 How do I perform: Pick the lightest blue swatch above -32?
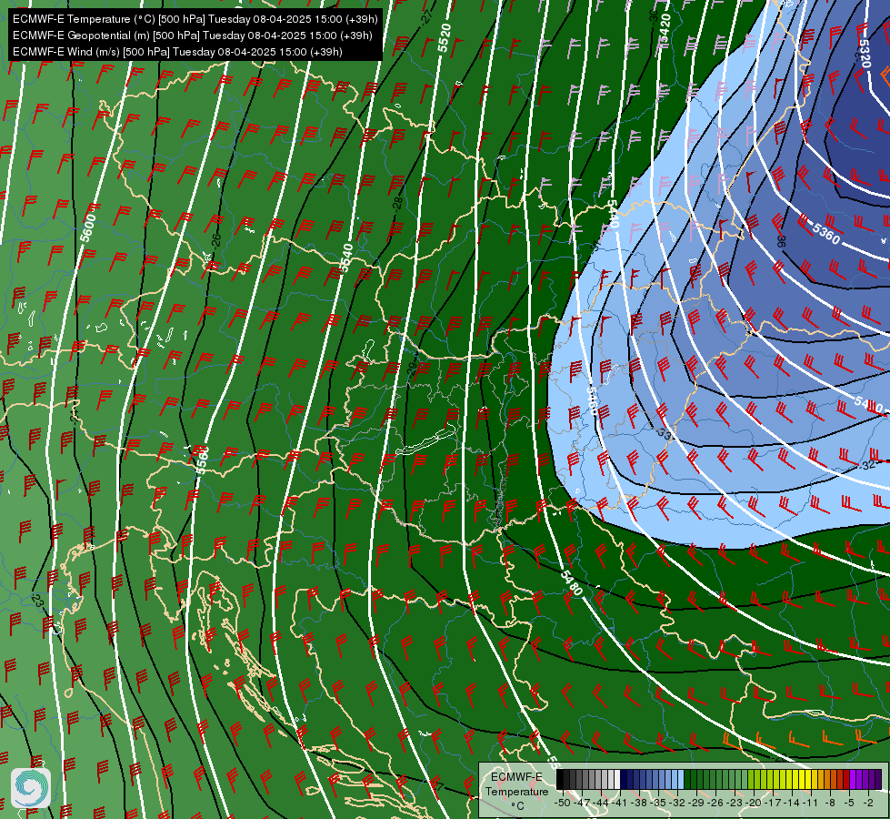pyautogui.click(x=681, y=779)
